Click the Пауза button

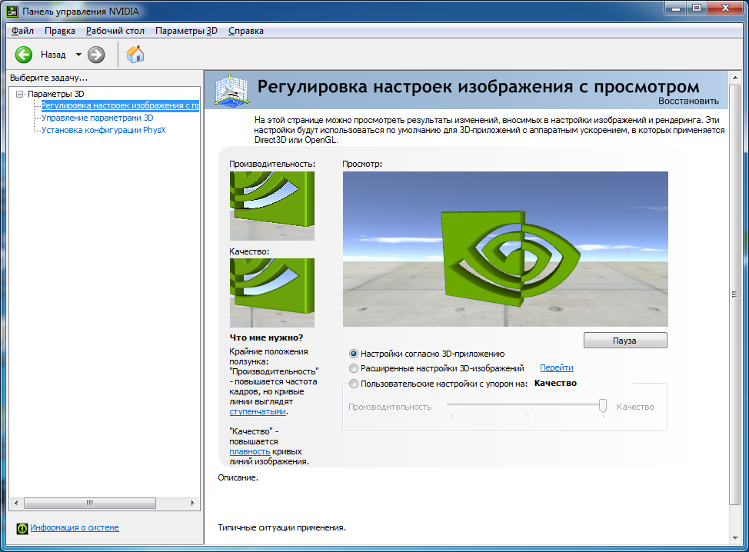point(625,341)
